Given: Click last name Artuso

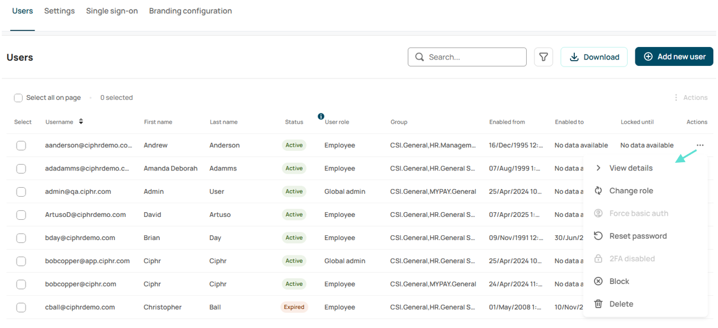Looking at the screenshot, I should coord(221,215).
